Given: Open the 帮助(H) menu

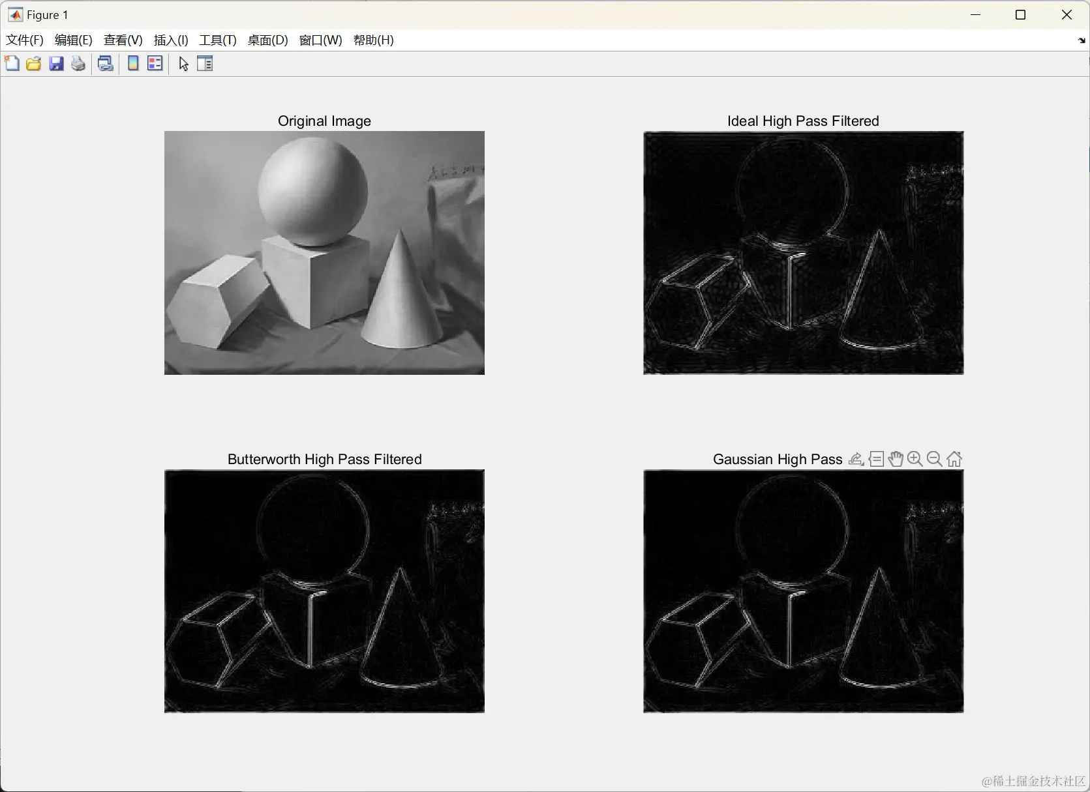Looking at the screenshot, I should 374,40.
